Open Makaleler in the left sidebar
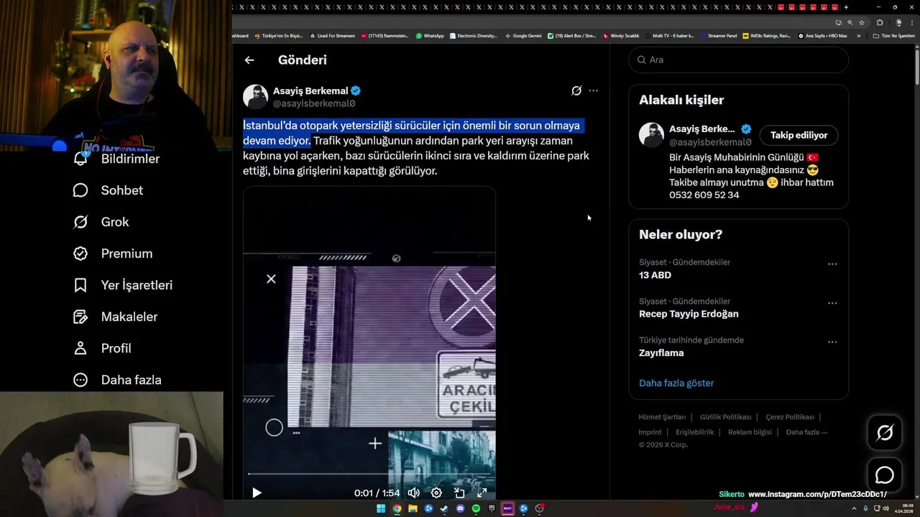The height and width of the screenshot is (517, 920). pyautogui.click(x=115, y=317)
